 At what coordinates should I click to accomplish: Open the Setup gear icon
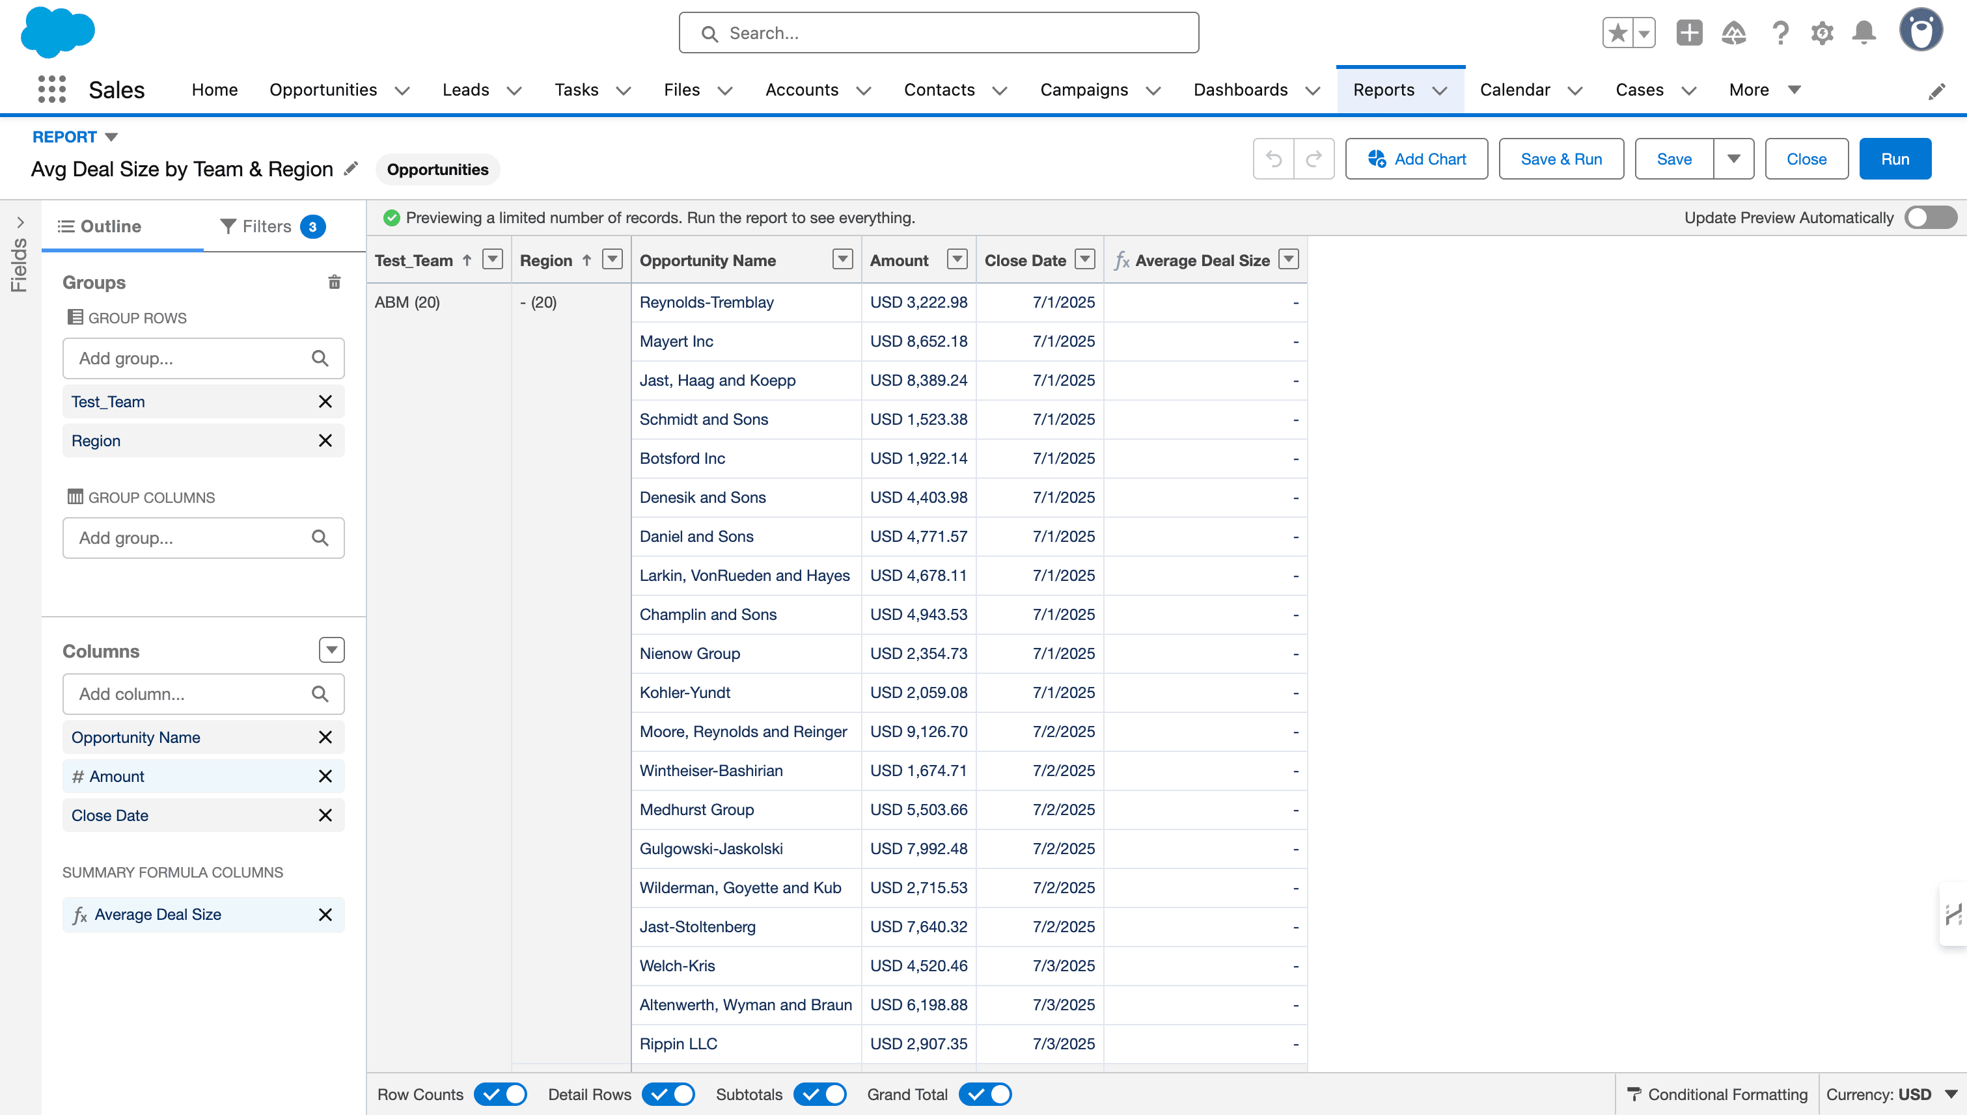(1821, 33)
